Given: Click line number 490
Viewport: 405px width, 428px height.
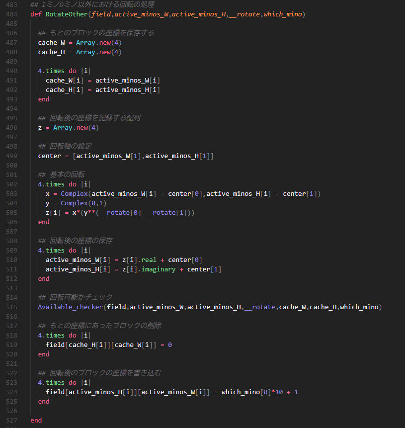Looking at the screenshot, I should tap(11, 71).
